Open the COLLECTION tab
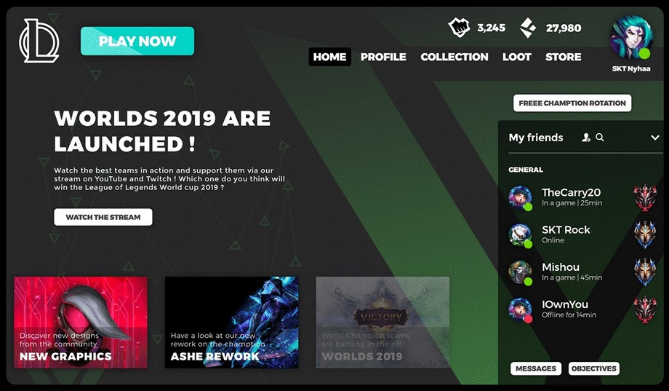Image resolution: width=669 pixels, height=391 pixels. 454,57
